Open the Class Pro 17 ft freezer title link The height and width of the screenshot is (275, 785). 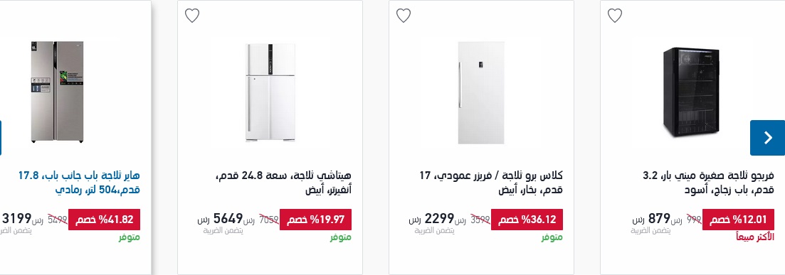point(491,183)
